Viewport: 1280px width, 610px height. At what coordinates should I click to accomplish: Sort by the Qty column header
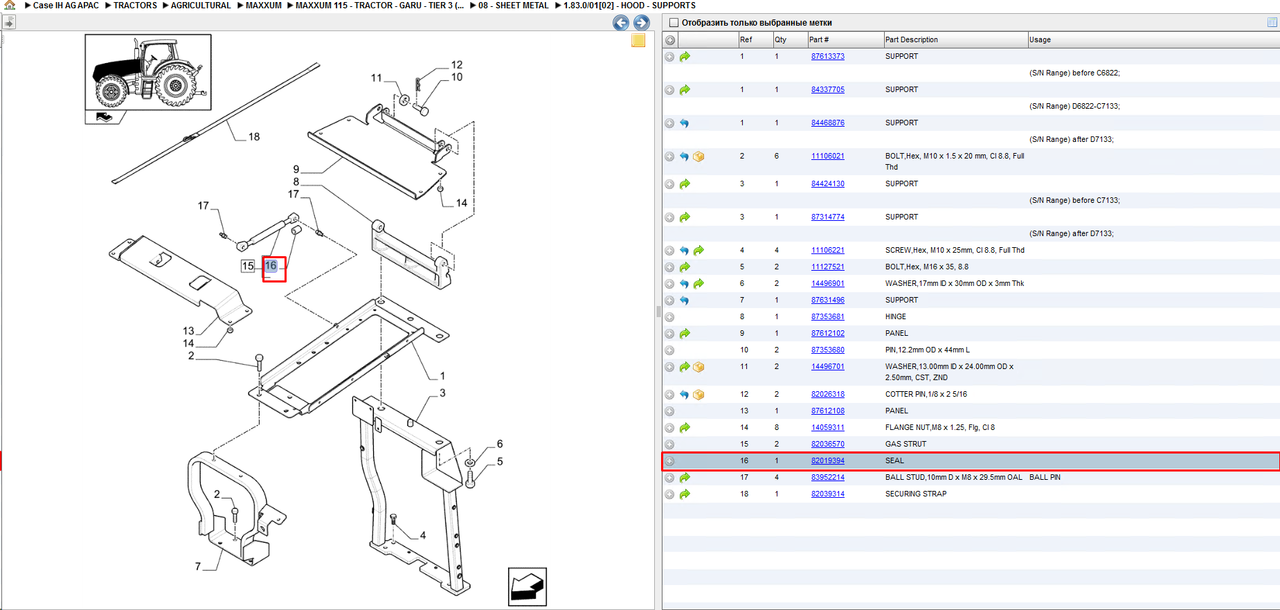tap(790, 40)
